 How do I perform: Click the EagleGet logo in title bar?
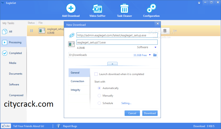tap(2, 3)
